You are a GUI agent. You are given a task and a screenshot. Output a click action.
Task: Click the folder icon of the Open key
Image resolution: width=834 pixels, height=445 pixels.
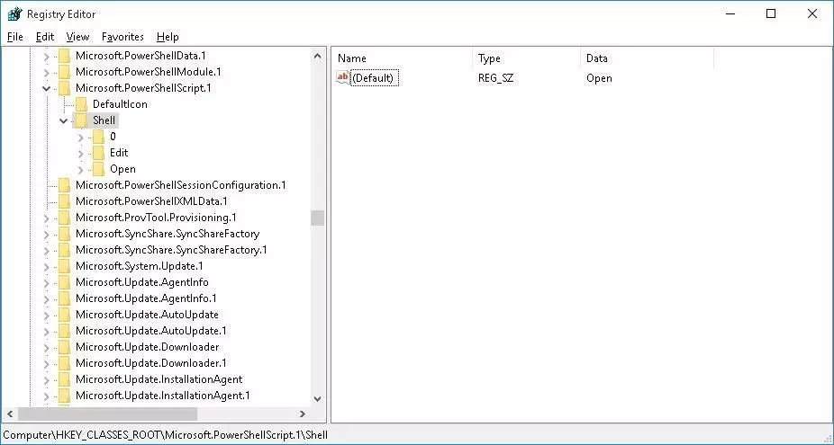pyautogui.click(x=98, y=169)
